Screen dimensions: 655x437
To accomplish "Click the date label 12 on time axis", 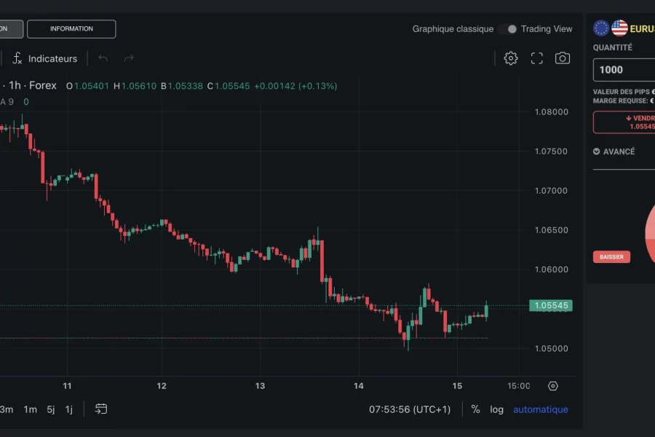I will coord(162,385).
